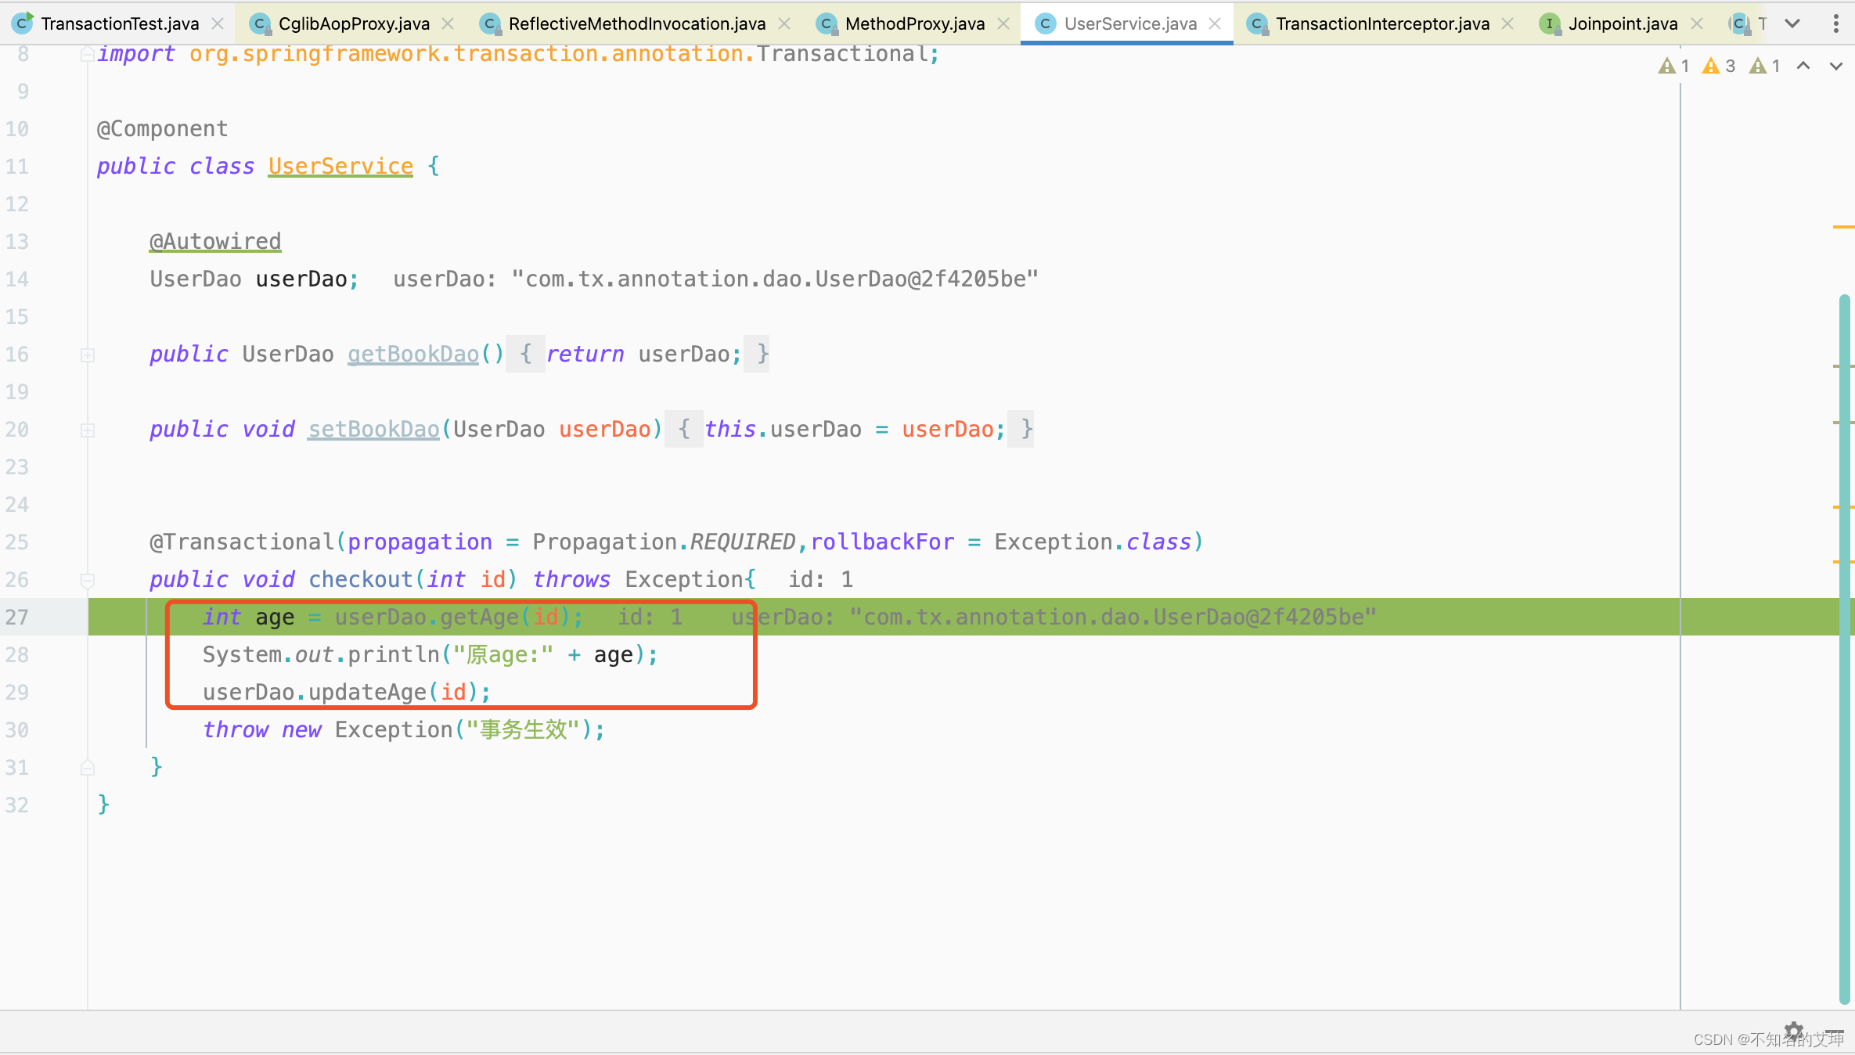Click the checkout method name
The height and width of the screenshot is (1055, 1855).
coord(360,579)
